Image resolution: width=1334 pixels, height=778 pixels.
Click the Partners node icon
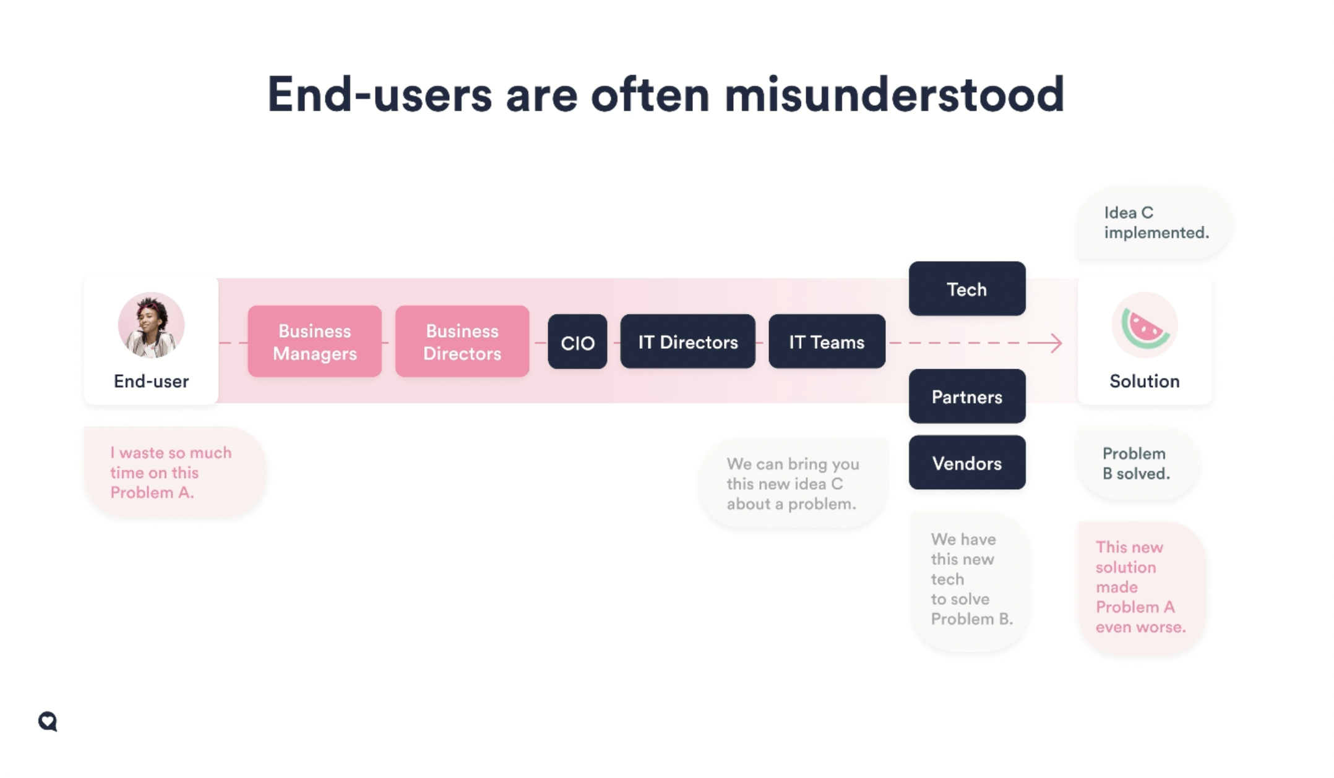click(x=966, y=396)
